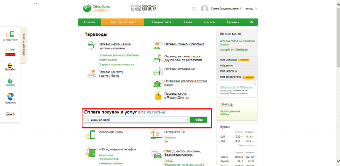Open Покупка и продажа металлов link

[116, 65]
